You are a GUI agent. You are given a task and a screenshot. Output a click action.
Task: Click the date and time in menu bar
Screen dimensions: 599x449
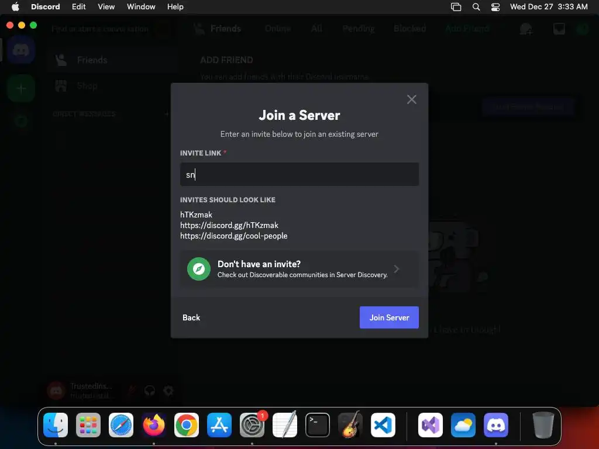549,6
